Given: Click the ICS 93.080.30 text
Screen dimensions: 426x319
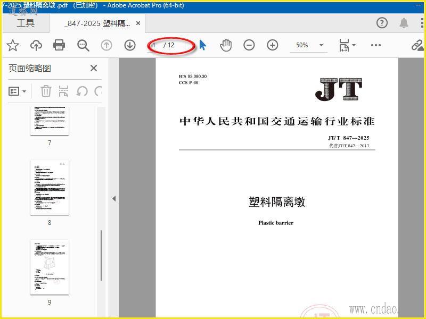Looking at the screenshot, I should pyautogui.click(x=193, y=76).
